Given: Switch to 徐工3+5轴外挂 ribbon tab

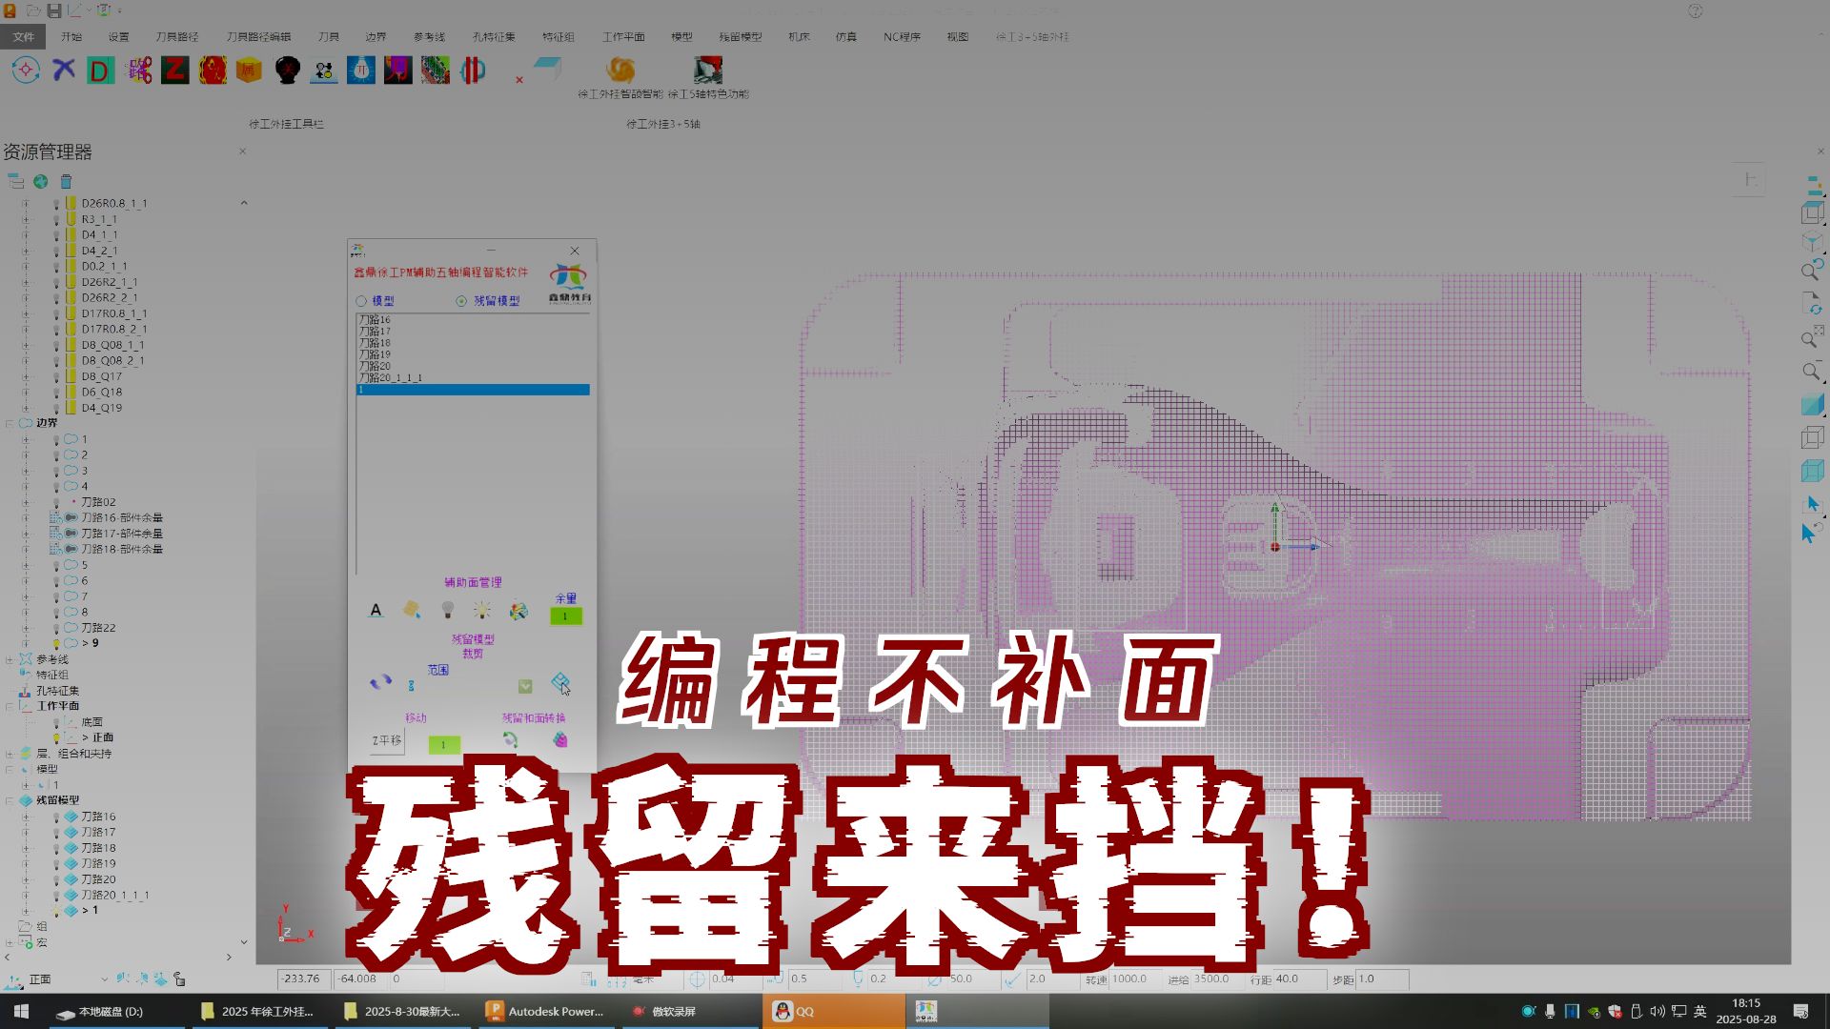Looking at the screenshot, I should [1032, 36].
